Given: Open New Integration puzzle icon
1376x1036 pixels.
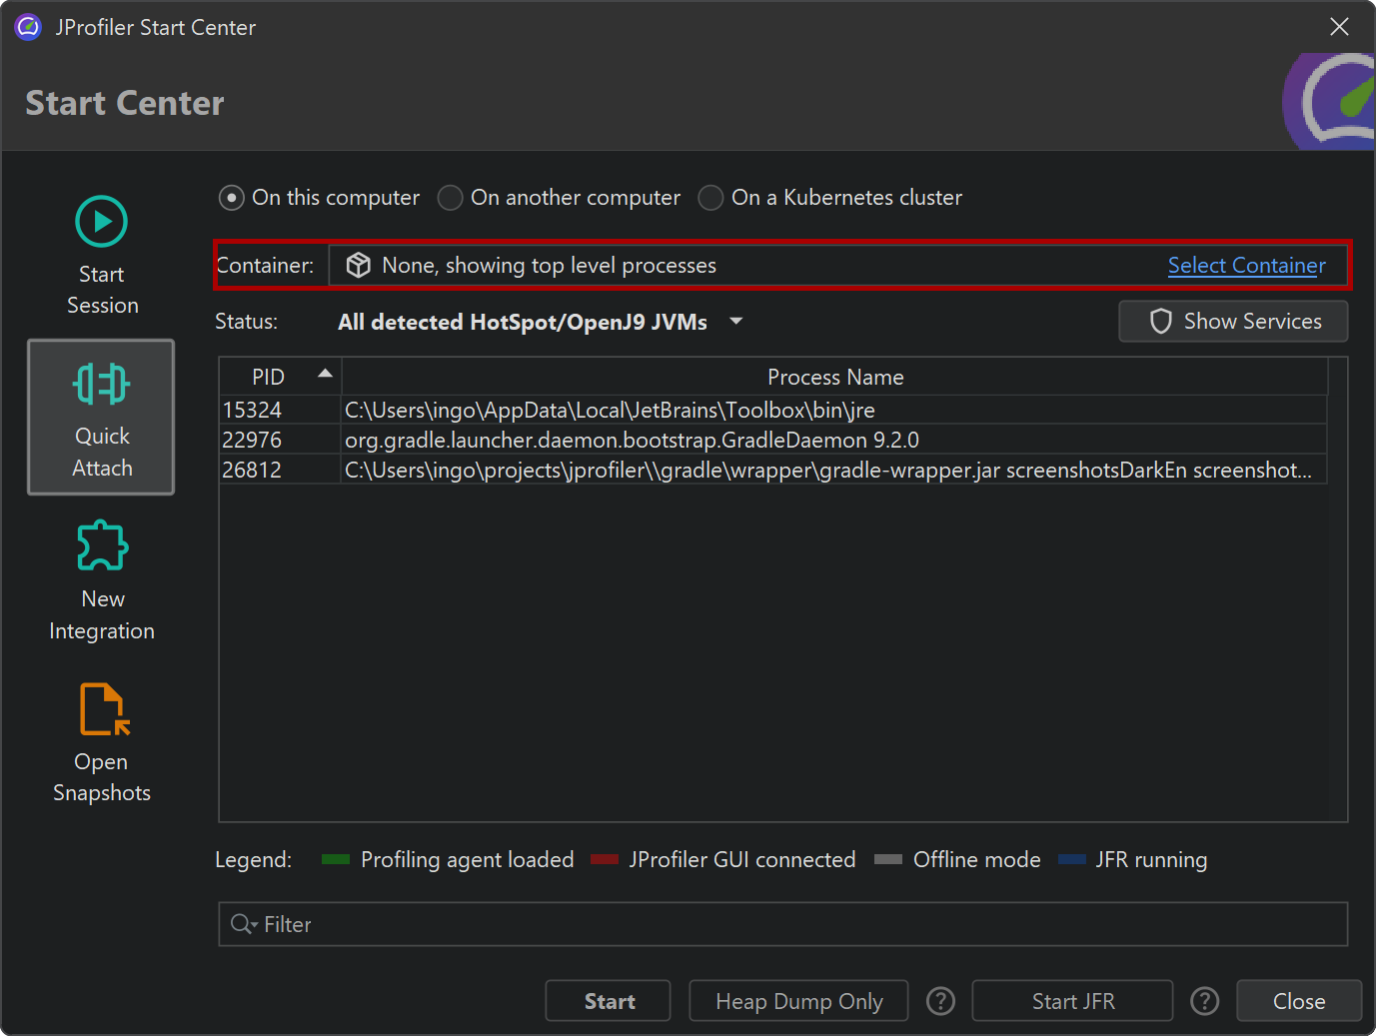Looking at the screenshot, I should tap(102, 545).
